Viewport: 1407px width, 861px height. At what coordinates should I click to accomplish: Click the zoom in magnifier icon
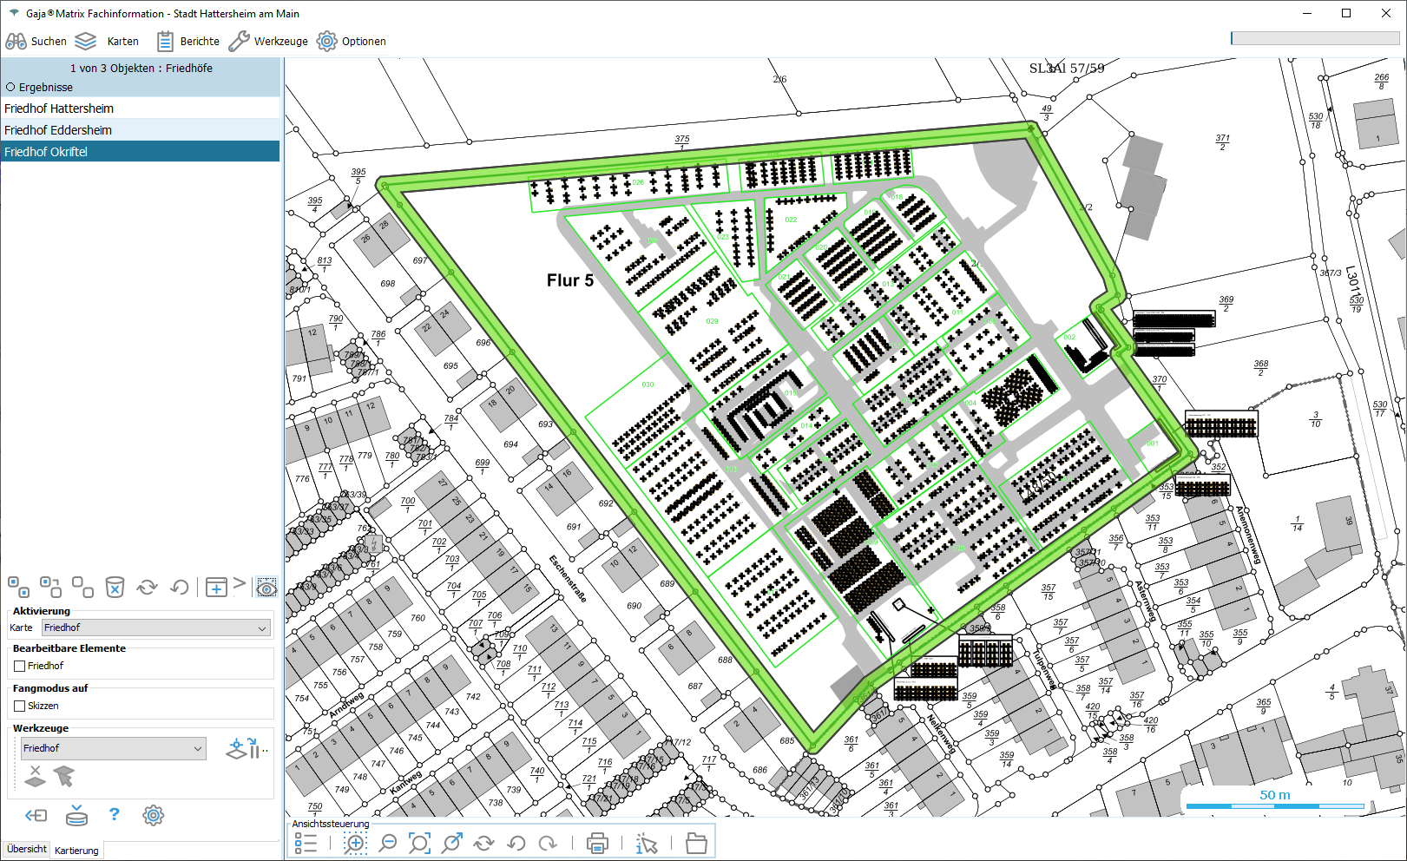tap(355, 843)
